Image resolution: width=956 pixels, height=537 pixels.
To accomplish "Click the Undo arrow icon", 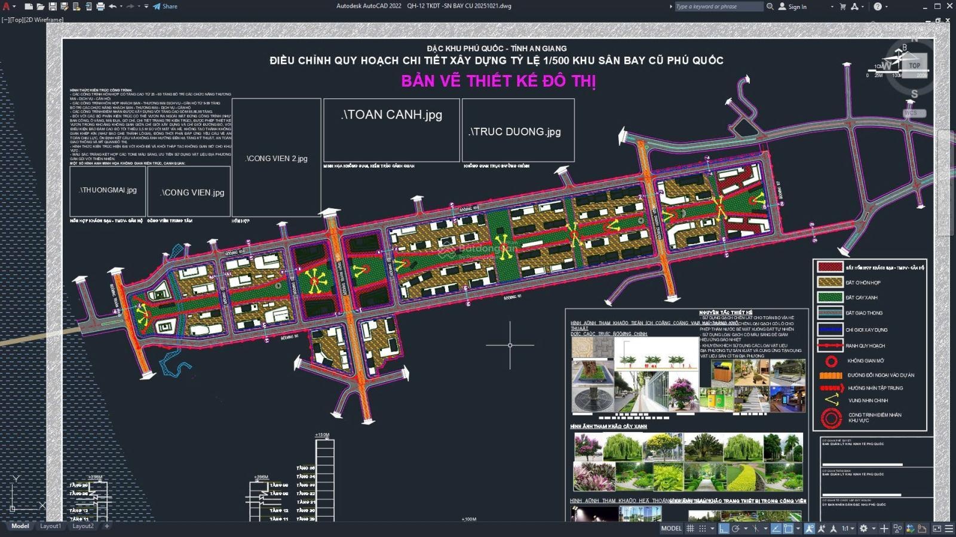I will [112, 7].
